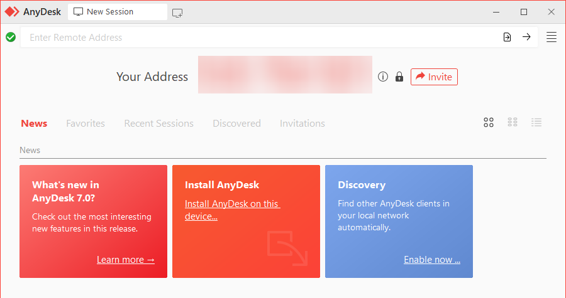Select the Discovered tab
Image resolution: width=566 pixels, height=298 pixels.
[237, 124]
